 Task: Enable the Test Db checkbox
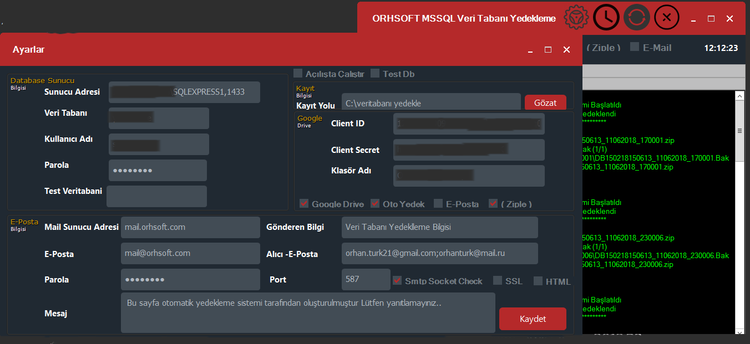click(375, 73)
